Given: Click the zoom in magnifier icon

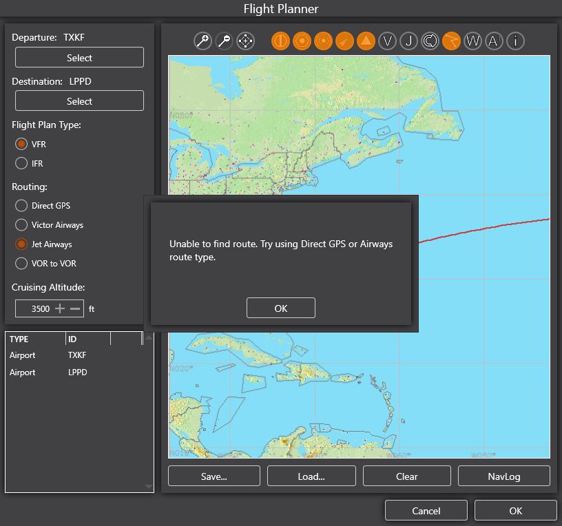Looking at the screenshot, I should point(203,41).
